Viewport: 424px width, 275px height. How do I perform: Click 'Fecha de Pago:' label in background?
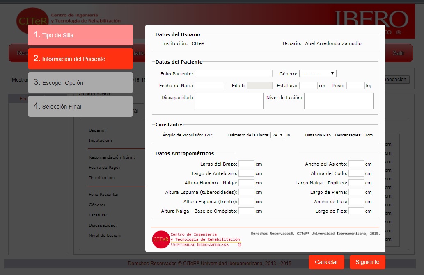point(104,167)
